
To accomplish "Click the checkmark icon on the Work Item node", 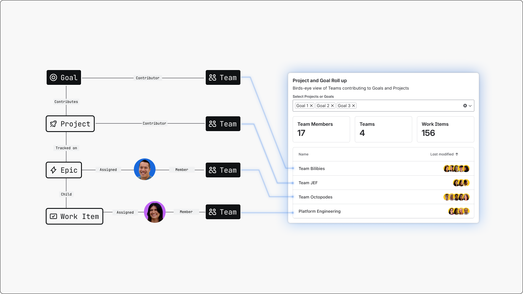I will tap(53, 216).
